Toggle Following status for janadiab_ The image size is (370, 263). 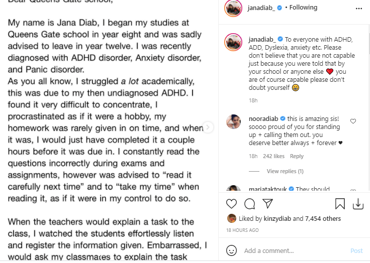pyautogui.click(x=303, y=8)
